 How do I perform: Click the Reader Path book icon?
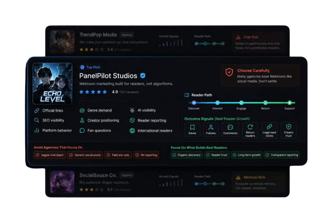[x=187, y=95]
